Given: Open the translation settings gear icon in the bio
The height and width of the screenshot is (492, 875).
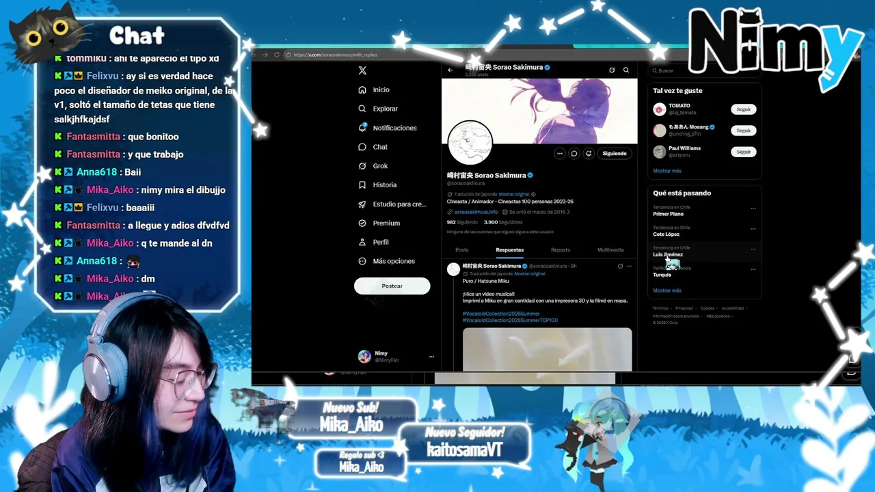Looking at the screenshot, I should click(x=533, y=194).
